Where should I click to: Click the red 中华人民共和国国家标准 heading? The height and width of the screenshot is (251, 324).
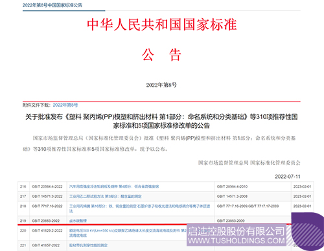click(x=162, y=25)
